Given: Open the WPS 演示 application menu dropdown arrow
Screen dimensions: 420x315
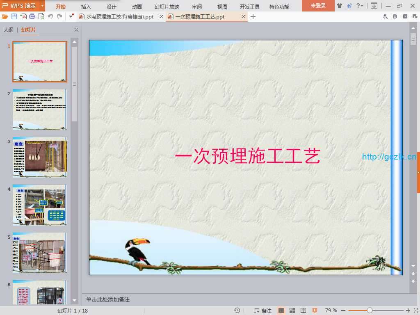Looking at the screenshot, I should tap(42, 6).
